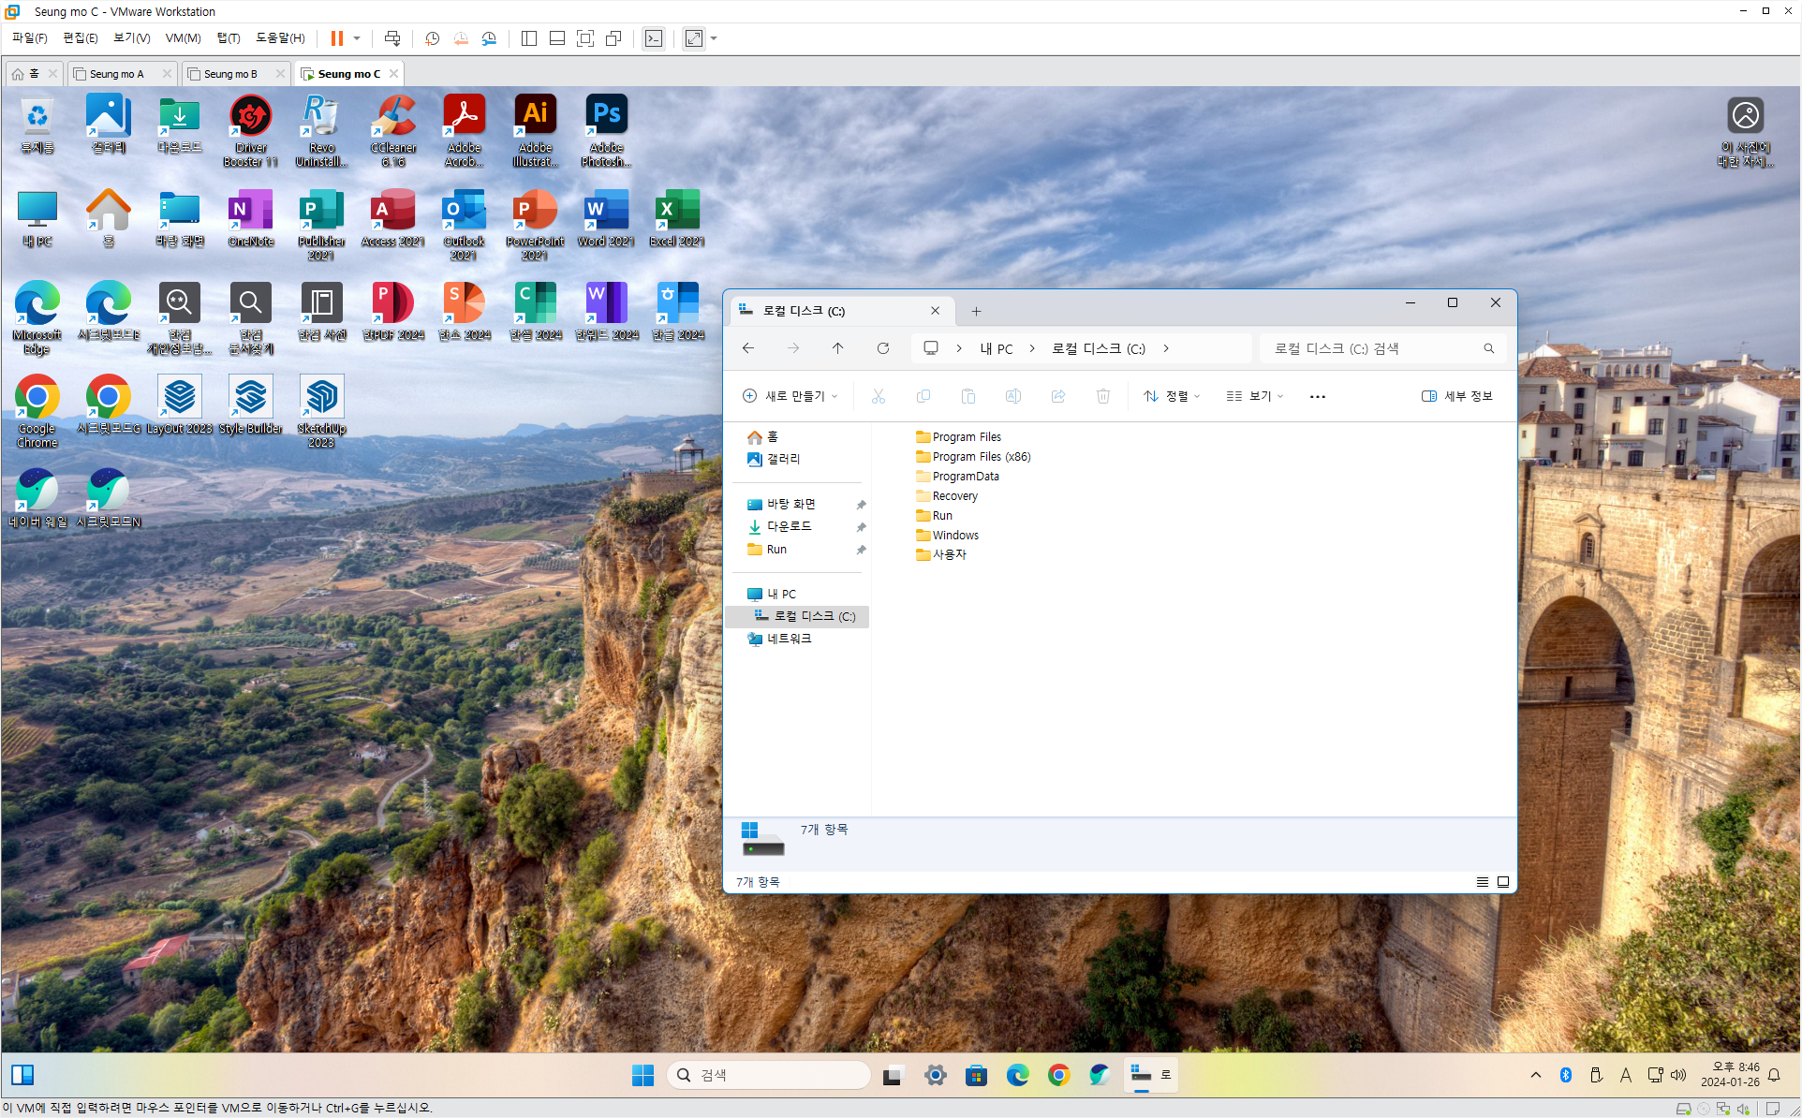Open the VM(M) menu
Image resolution: width=1802 pixels, height=1118 pixels.
coord(183,38)
